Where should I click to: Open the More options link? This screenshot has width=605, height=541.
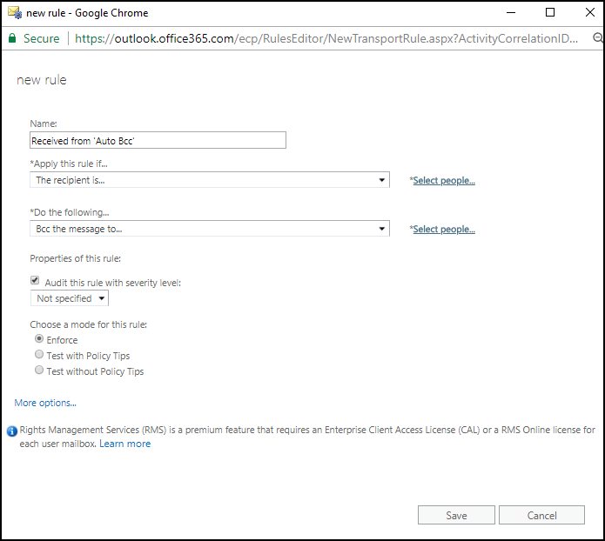(45, 403)
